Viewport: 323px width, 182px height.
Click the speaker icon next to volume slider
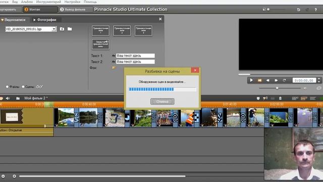(305, 88)
